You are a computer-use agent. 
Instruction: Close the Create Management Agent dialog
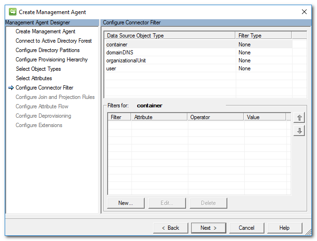pos(304,12)
